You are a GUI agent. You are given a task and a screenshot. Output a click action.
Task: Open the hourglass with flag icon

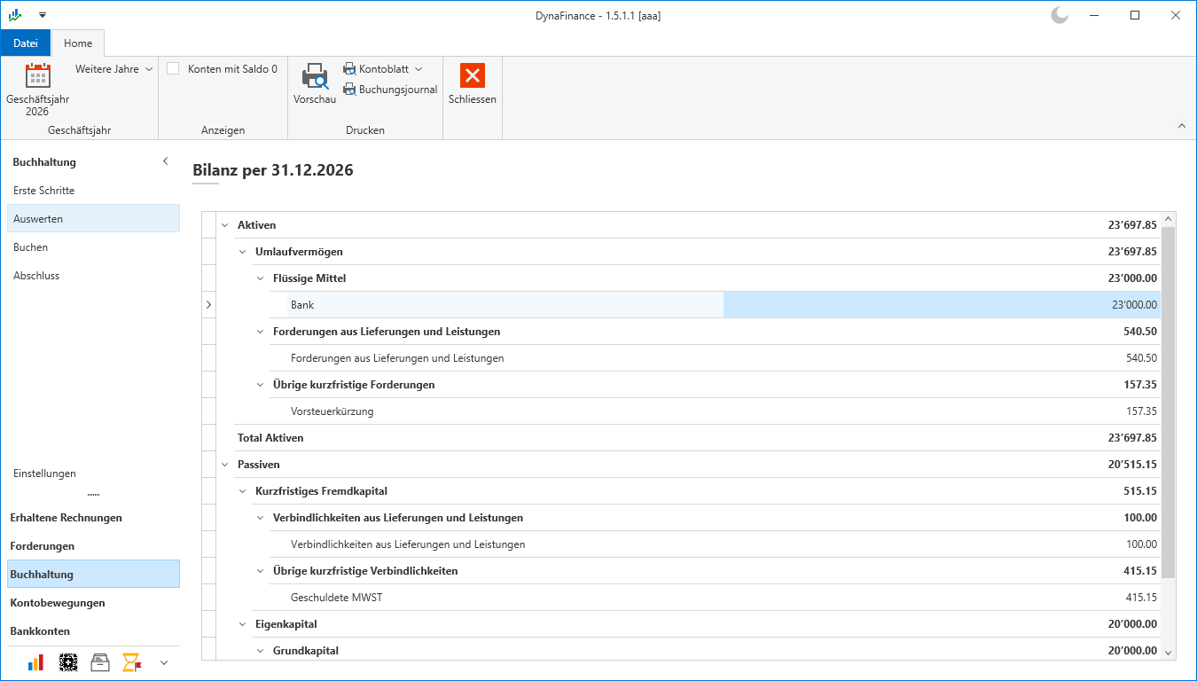coord(132,661)
